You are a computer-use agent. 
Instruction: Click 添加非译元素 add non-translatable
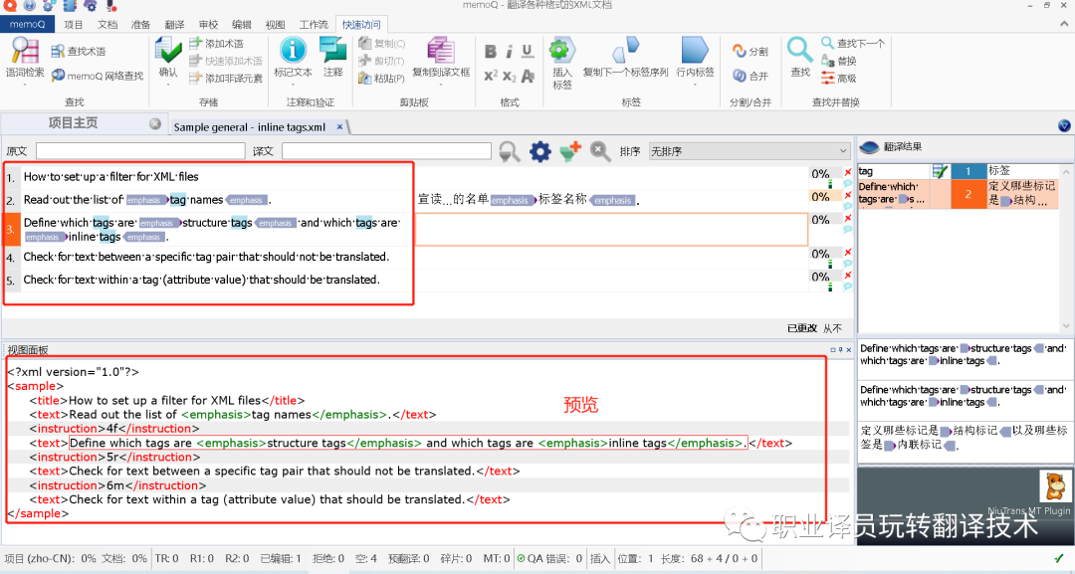pos(226,78)
